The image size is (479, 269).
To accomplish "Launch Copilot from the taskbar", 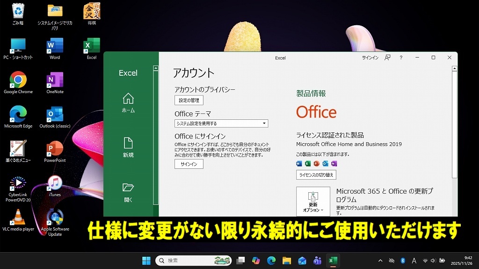I will pos(256,261).
